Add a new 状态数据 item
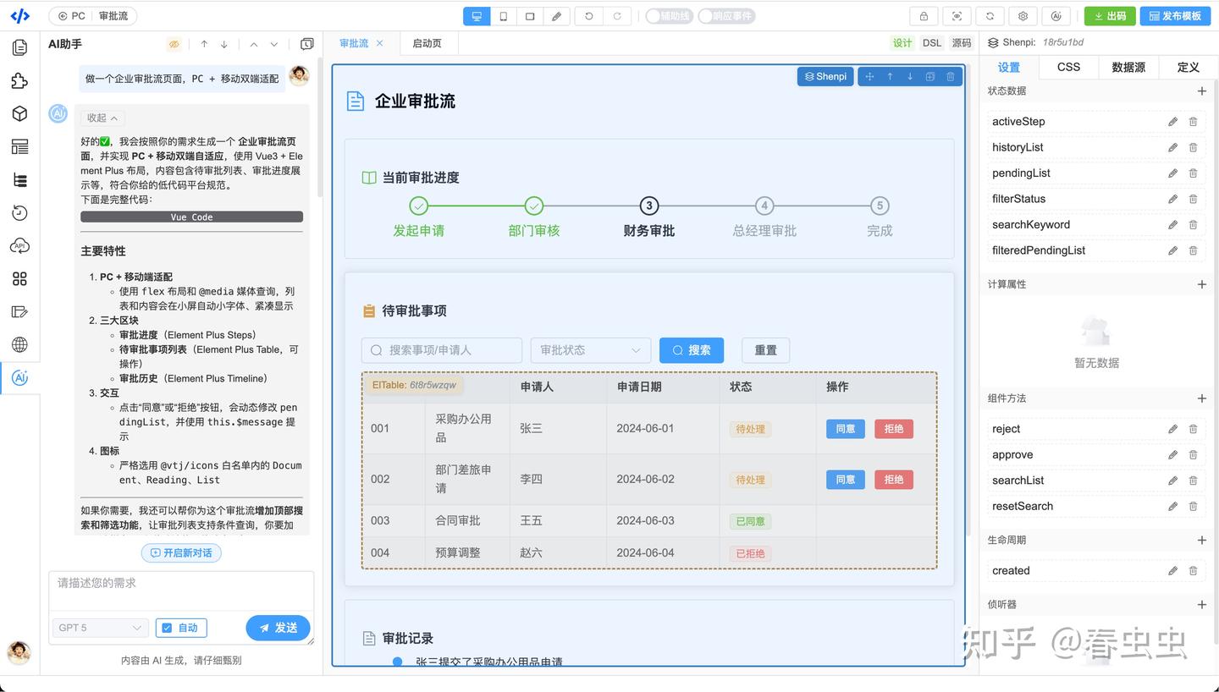Image resolution: width=1219 pixels, height=692 pixels. click(1202, 91)
